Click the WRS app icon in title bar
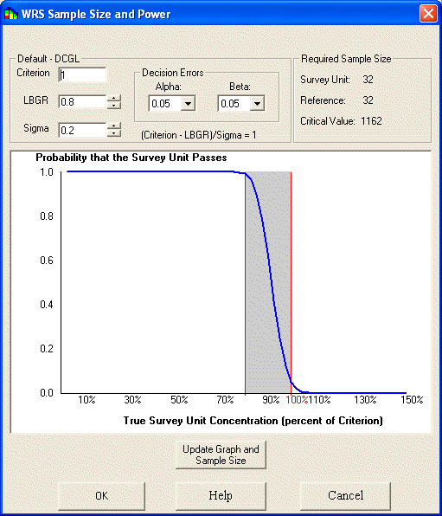 (11, 14)
